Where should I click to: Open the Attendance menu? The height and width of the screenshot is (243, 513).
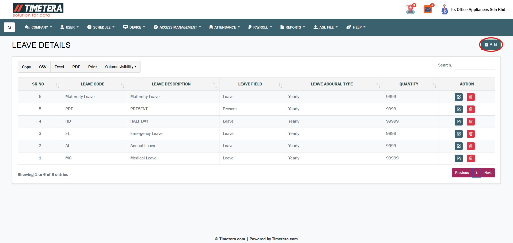[x=225, y=27]
